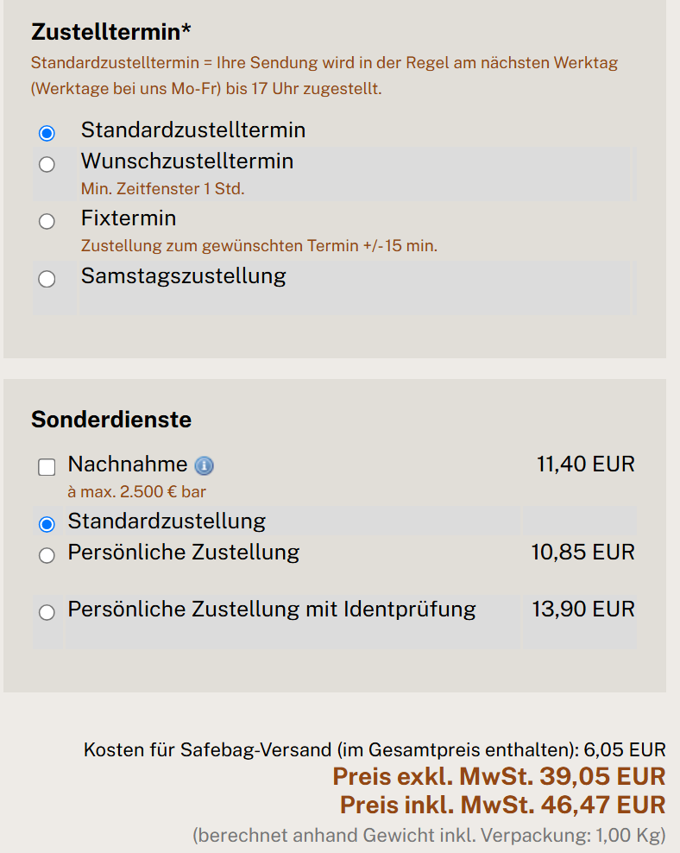
Task: Click the 'Min. Zeitfenster 1 Std.' hint
Action: coord(162,189)
